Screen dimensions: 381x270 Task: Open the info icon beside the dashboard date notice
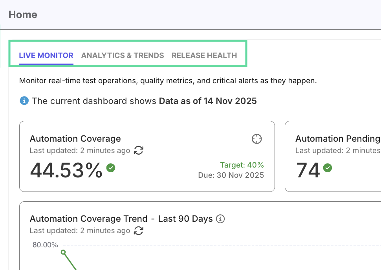coord(24,101)
